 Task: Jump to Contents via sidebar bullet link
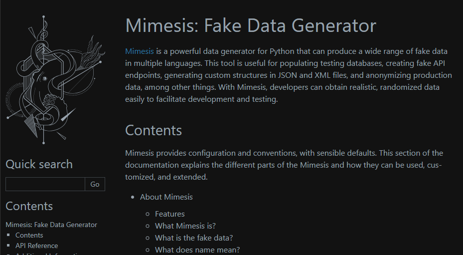point(29,235)
